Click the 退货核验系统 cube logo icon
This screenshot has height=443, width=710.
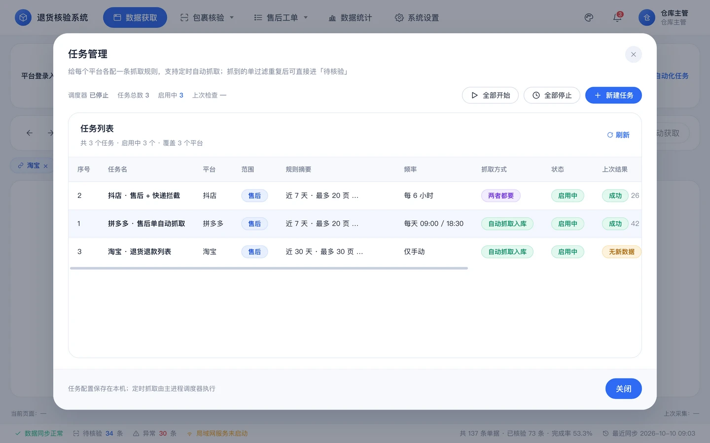(x=23, y=18)
